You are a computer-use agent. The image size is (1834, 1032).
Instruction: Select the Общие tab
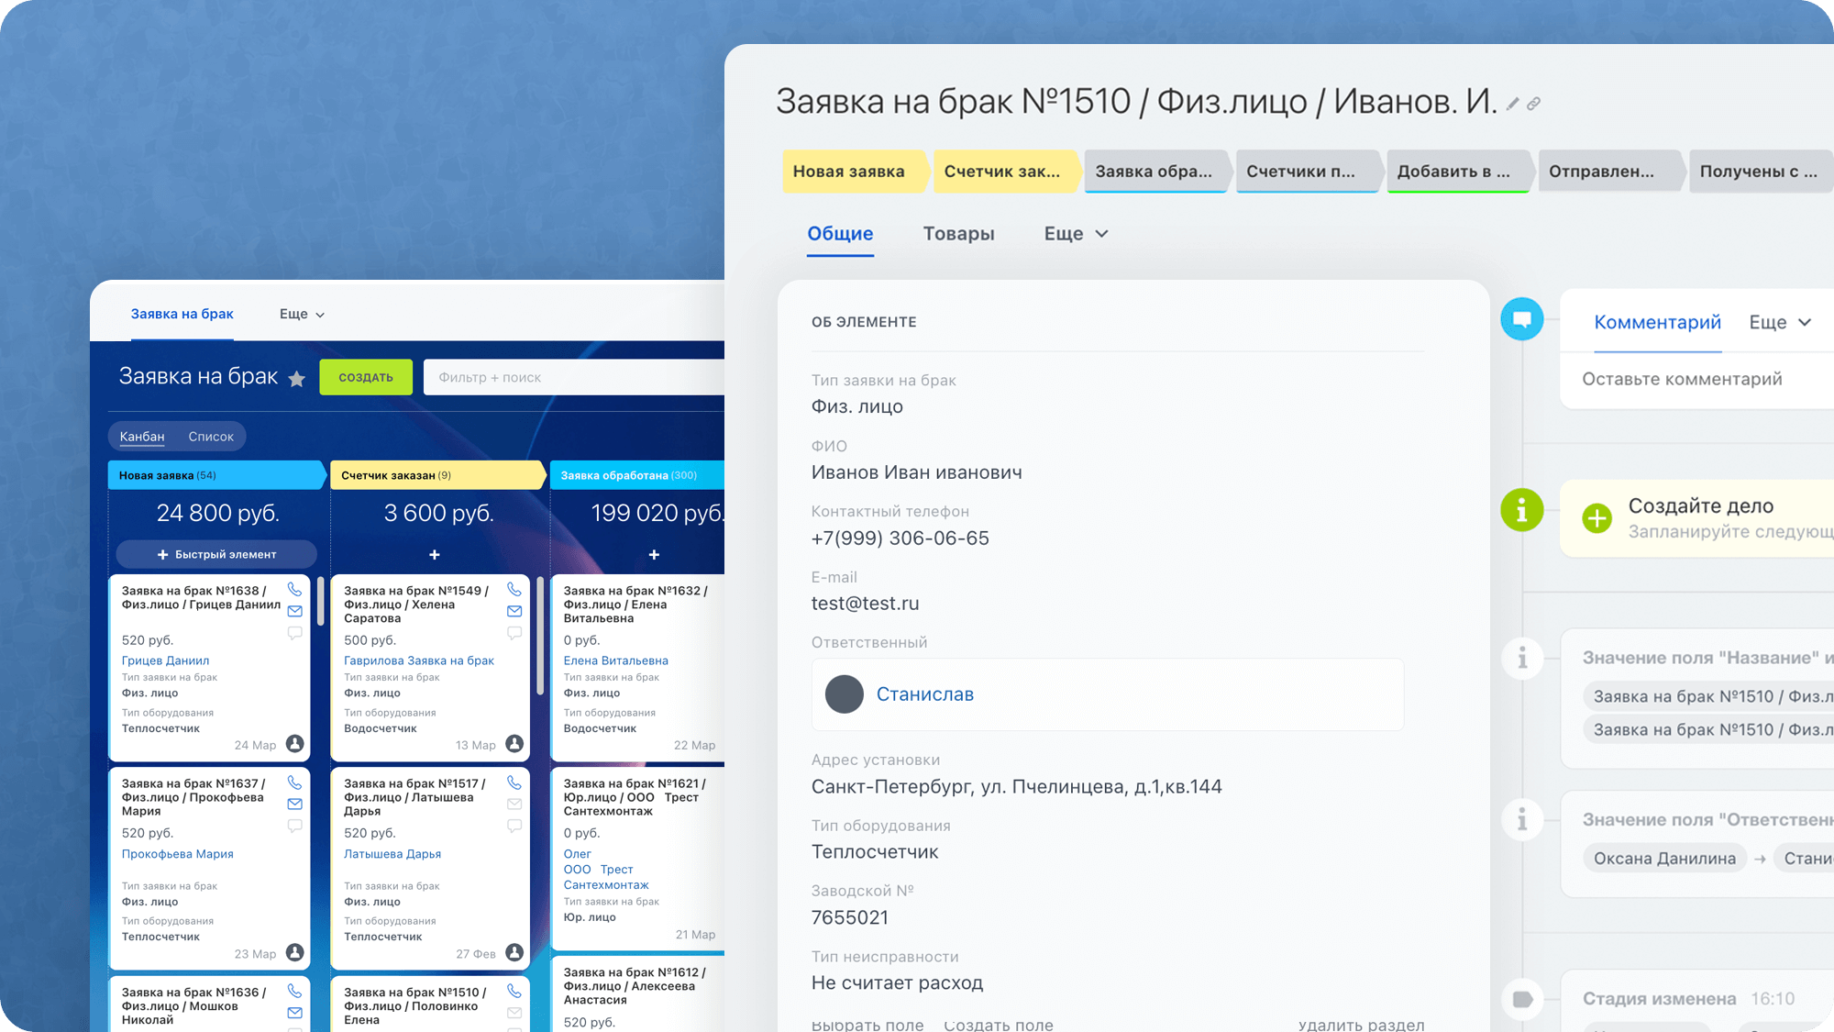point(840,234)
